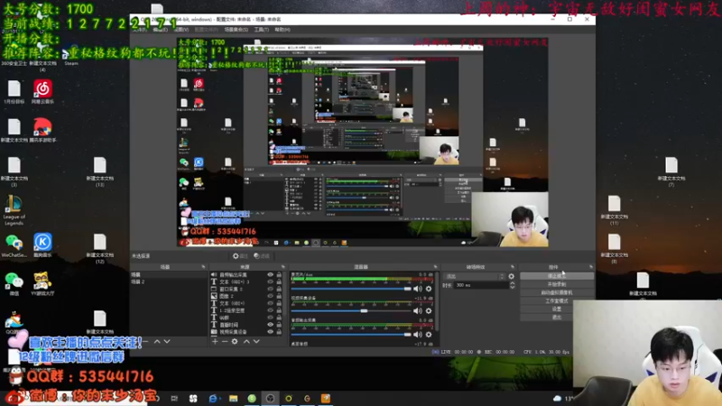The width and height of the screenshot is (722, 406).
Task: Open the 文件(F) menu
Action: pyautogui.click(x=140, y=30)
